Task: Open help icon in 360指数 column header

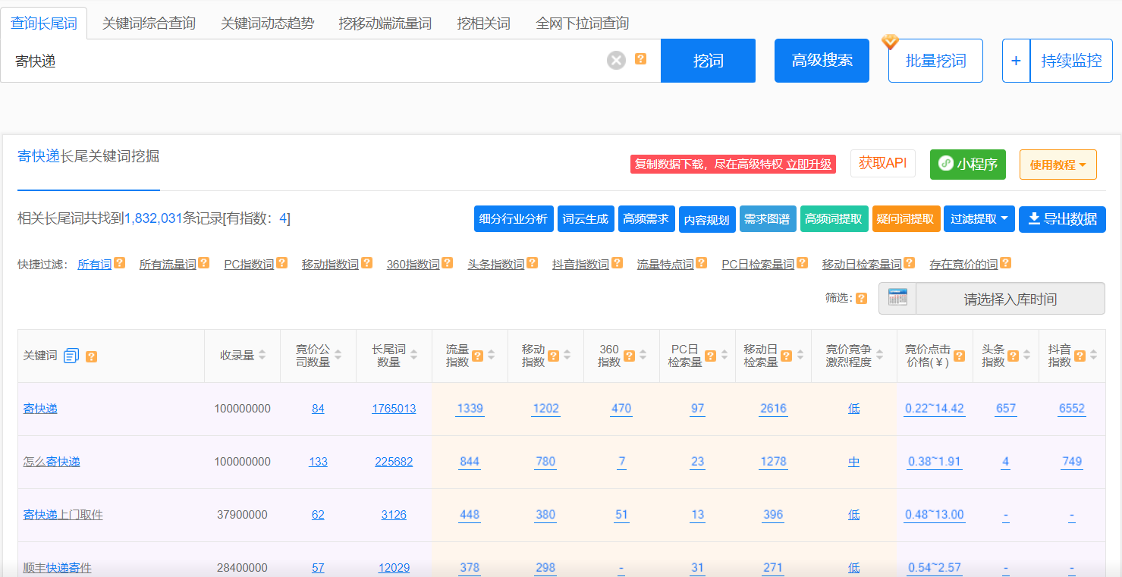Action: click(630, 355)
